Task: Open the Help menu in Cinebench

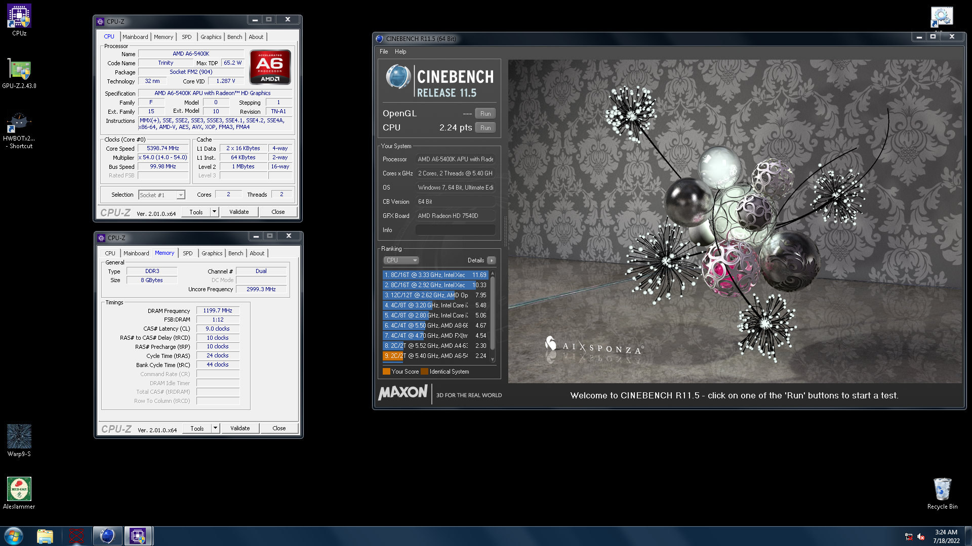Action: coord(400,52)
